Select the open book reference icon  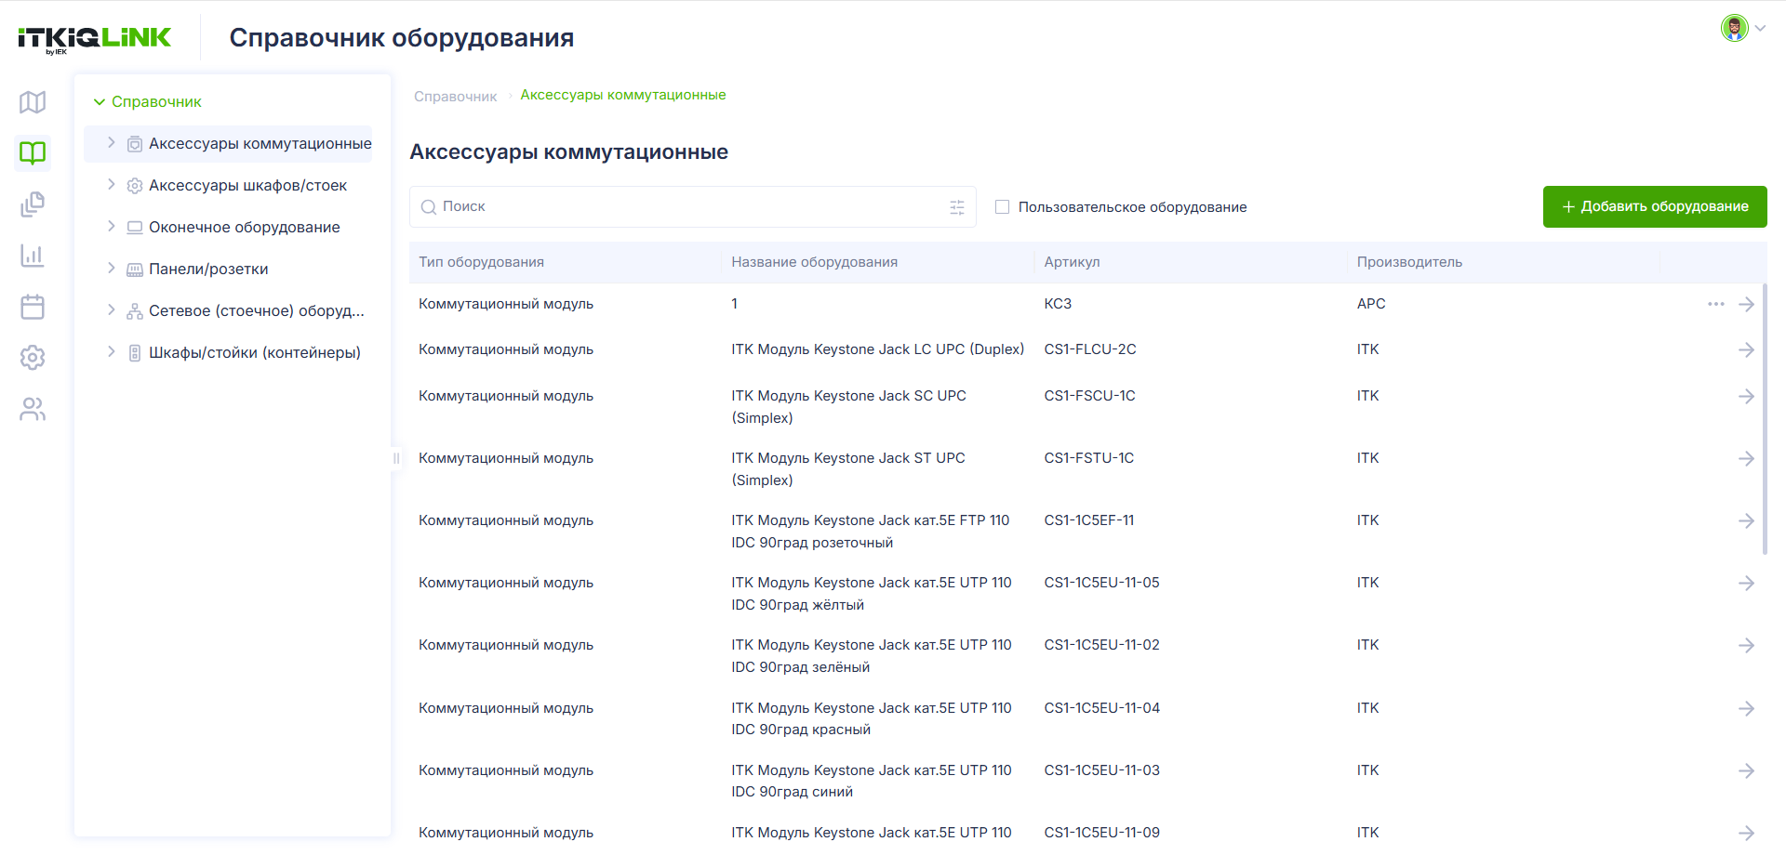point(33,152)
